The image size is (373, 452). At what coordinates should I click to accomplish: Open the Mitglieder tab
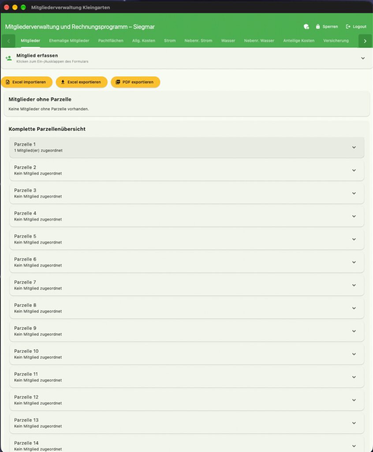[x=30, y=41]
